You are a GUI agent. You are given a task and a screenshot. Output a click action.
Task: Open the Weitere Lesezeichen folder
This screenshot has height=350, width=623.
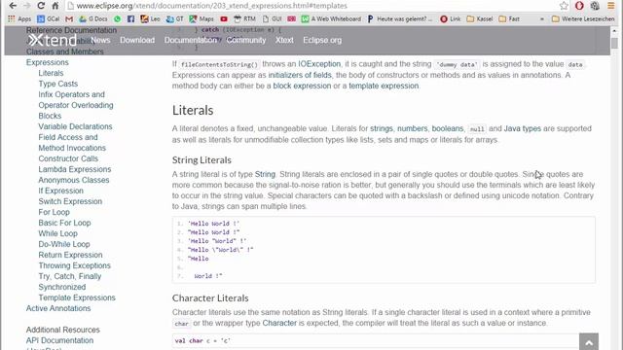pyautogui.click(x=583, y=18)
